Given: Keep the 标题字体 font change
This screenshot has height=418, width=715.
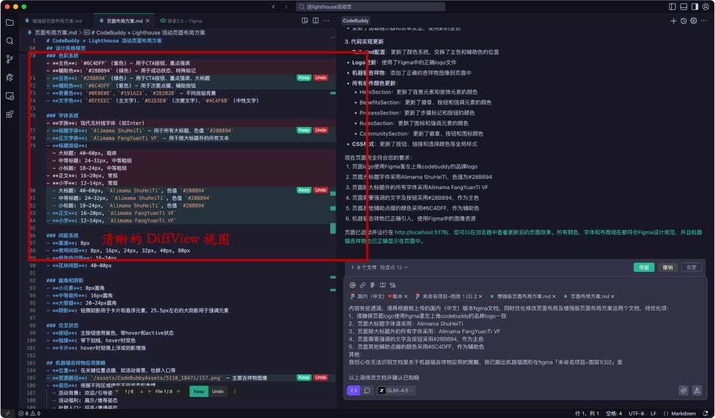Looking at the screenshot, I should click(x=304, y=130).
